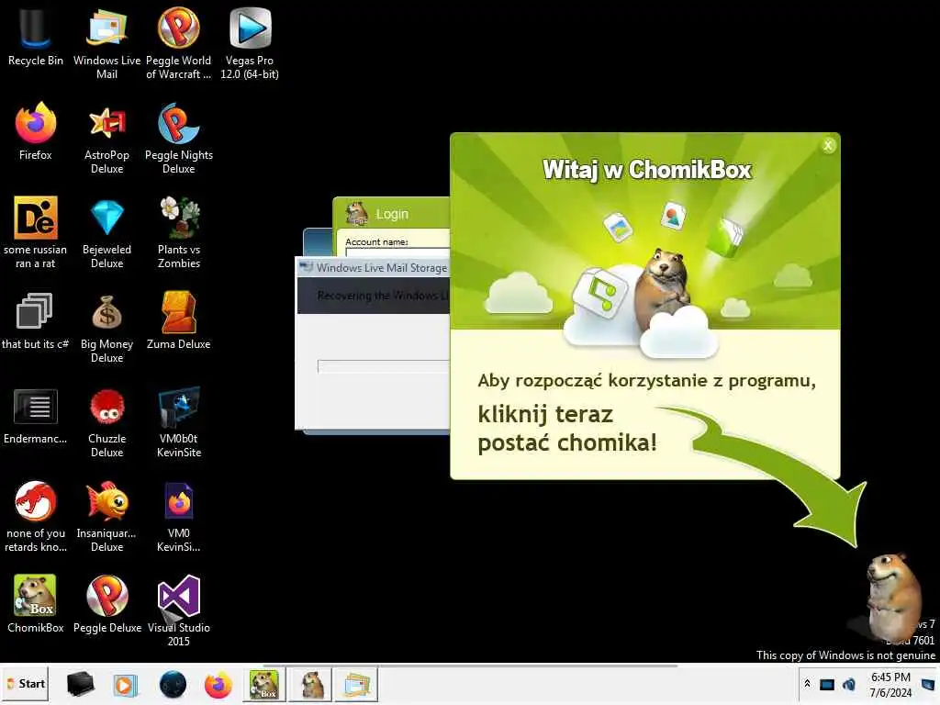Select the 'none of you' red icon
Viewport: 940px width, 705px height.
coord(36,517)
